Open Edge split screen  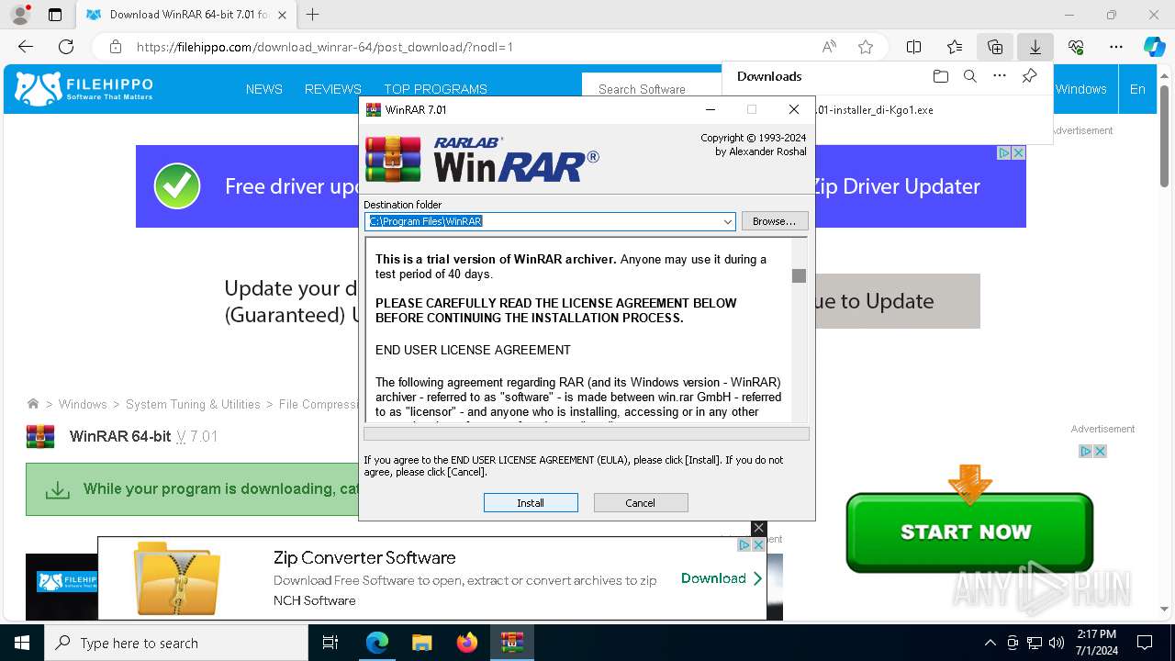coord(914,47)
